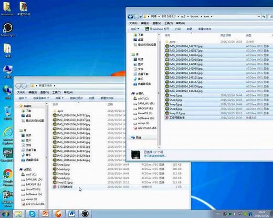The image size is (273, 218).
Task: Click 用 ACDSee 打开 toolbar button
Action: click(x=157, y=29)
